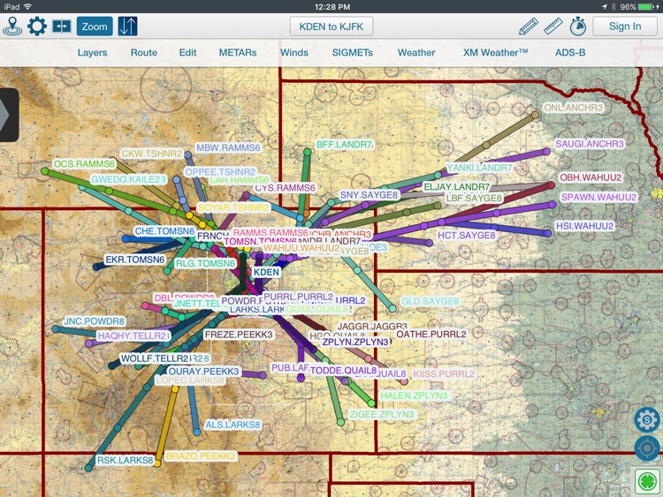Image resolution: width=663 pixels, height=497 pixels.
Task: Select the ELJAY.LANDR7 label
Action: point(457,186)
